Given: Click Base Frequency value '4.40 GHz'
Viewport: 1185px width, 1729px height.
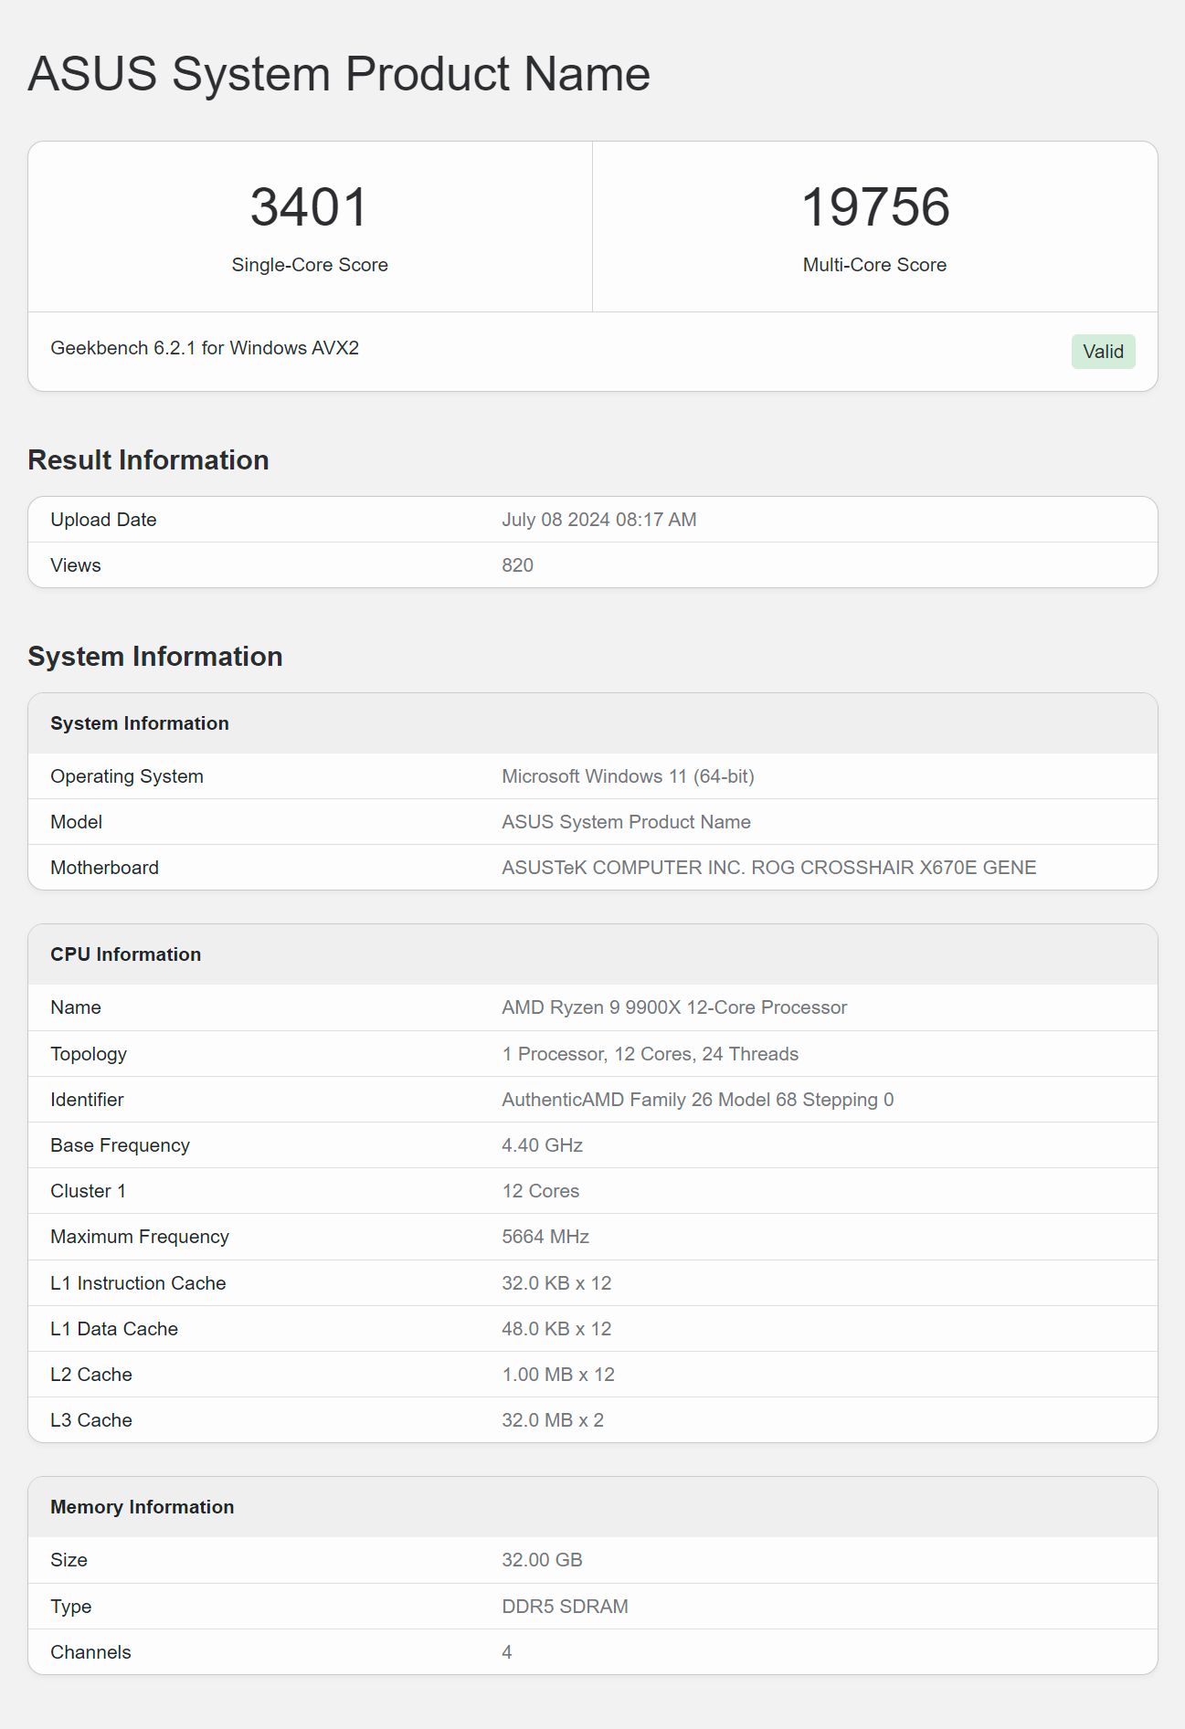Looking at the screenshot, I should click(x=542, y=1145).
